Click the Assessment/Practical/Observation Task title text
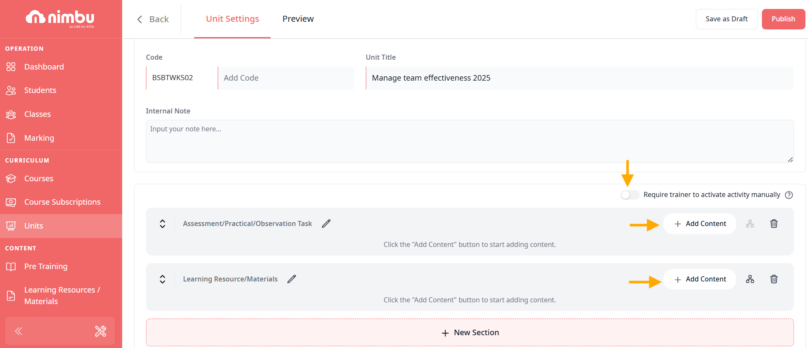 pyautogui.click(x=248, y=224)
